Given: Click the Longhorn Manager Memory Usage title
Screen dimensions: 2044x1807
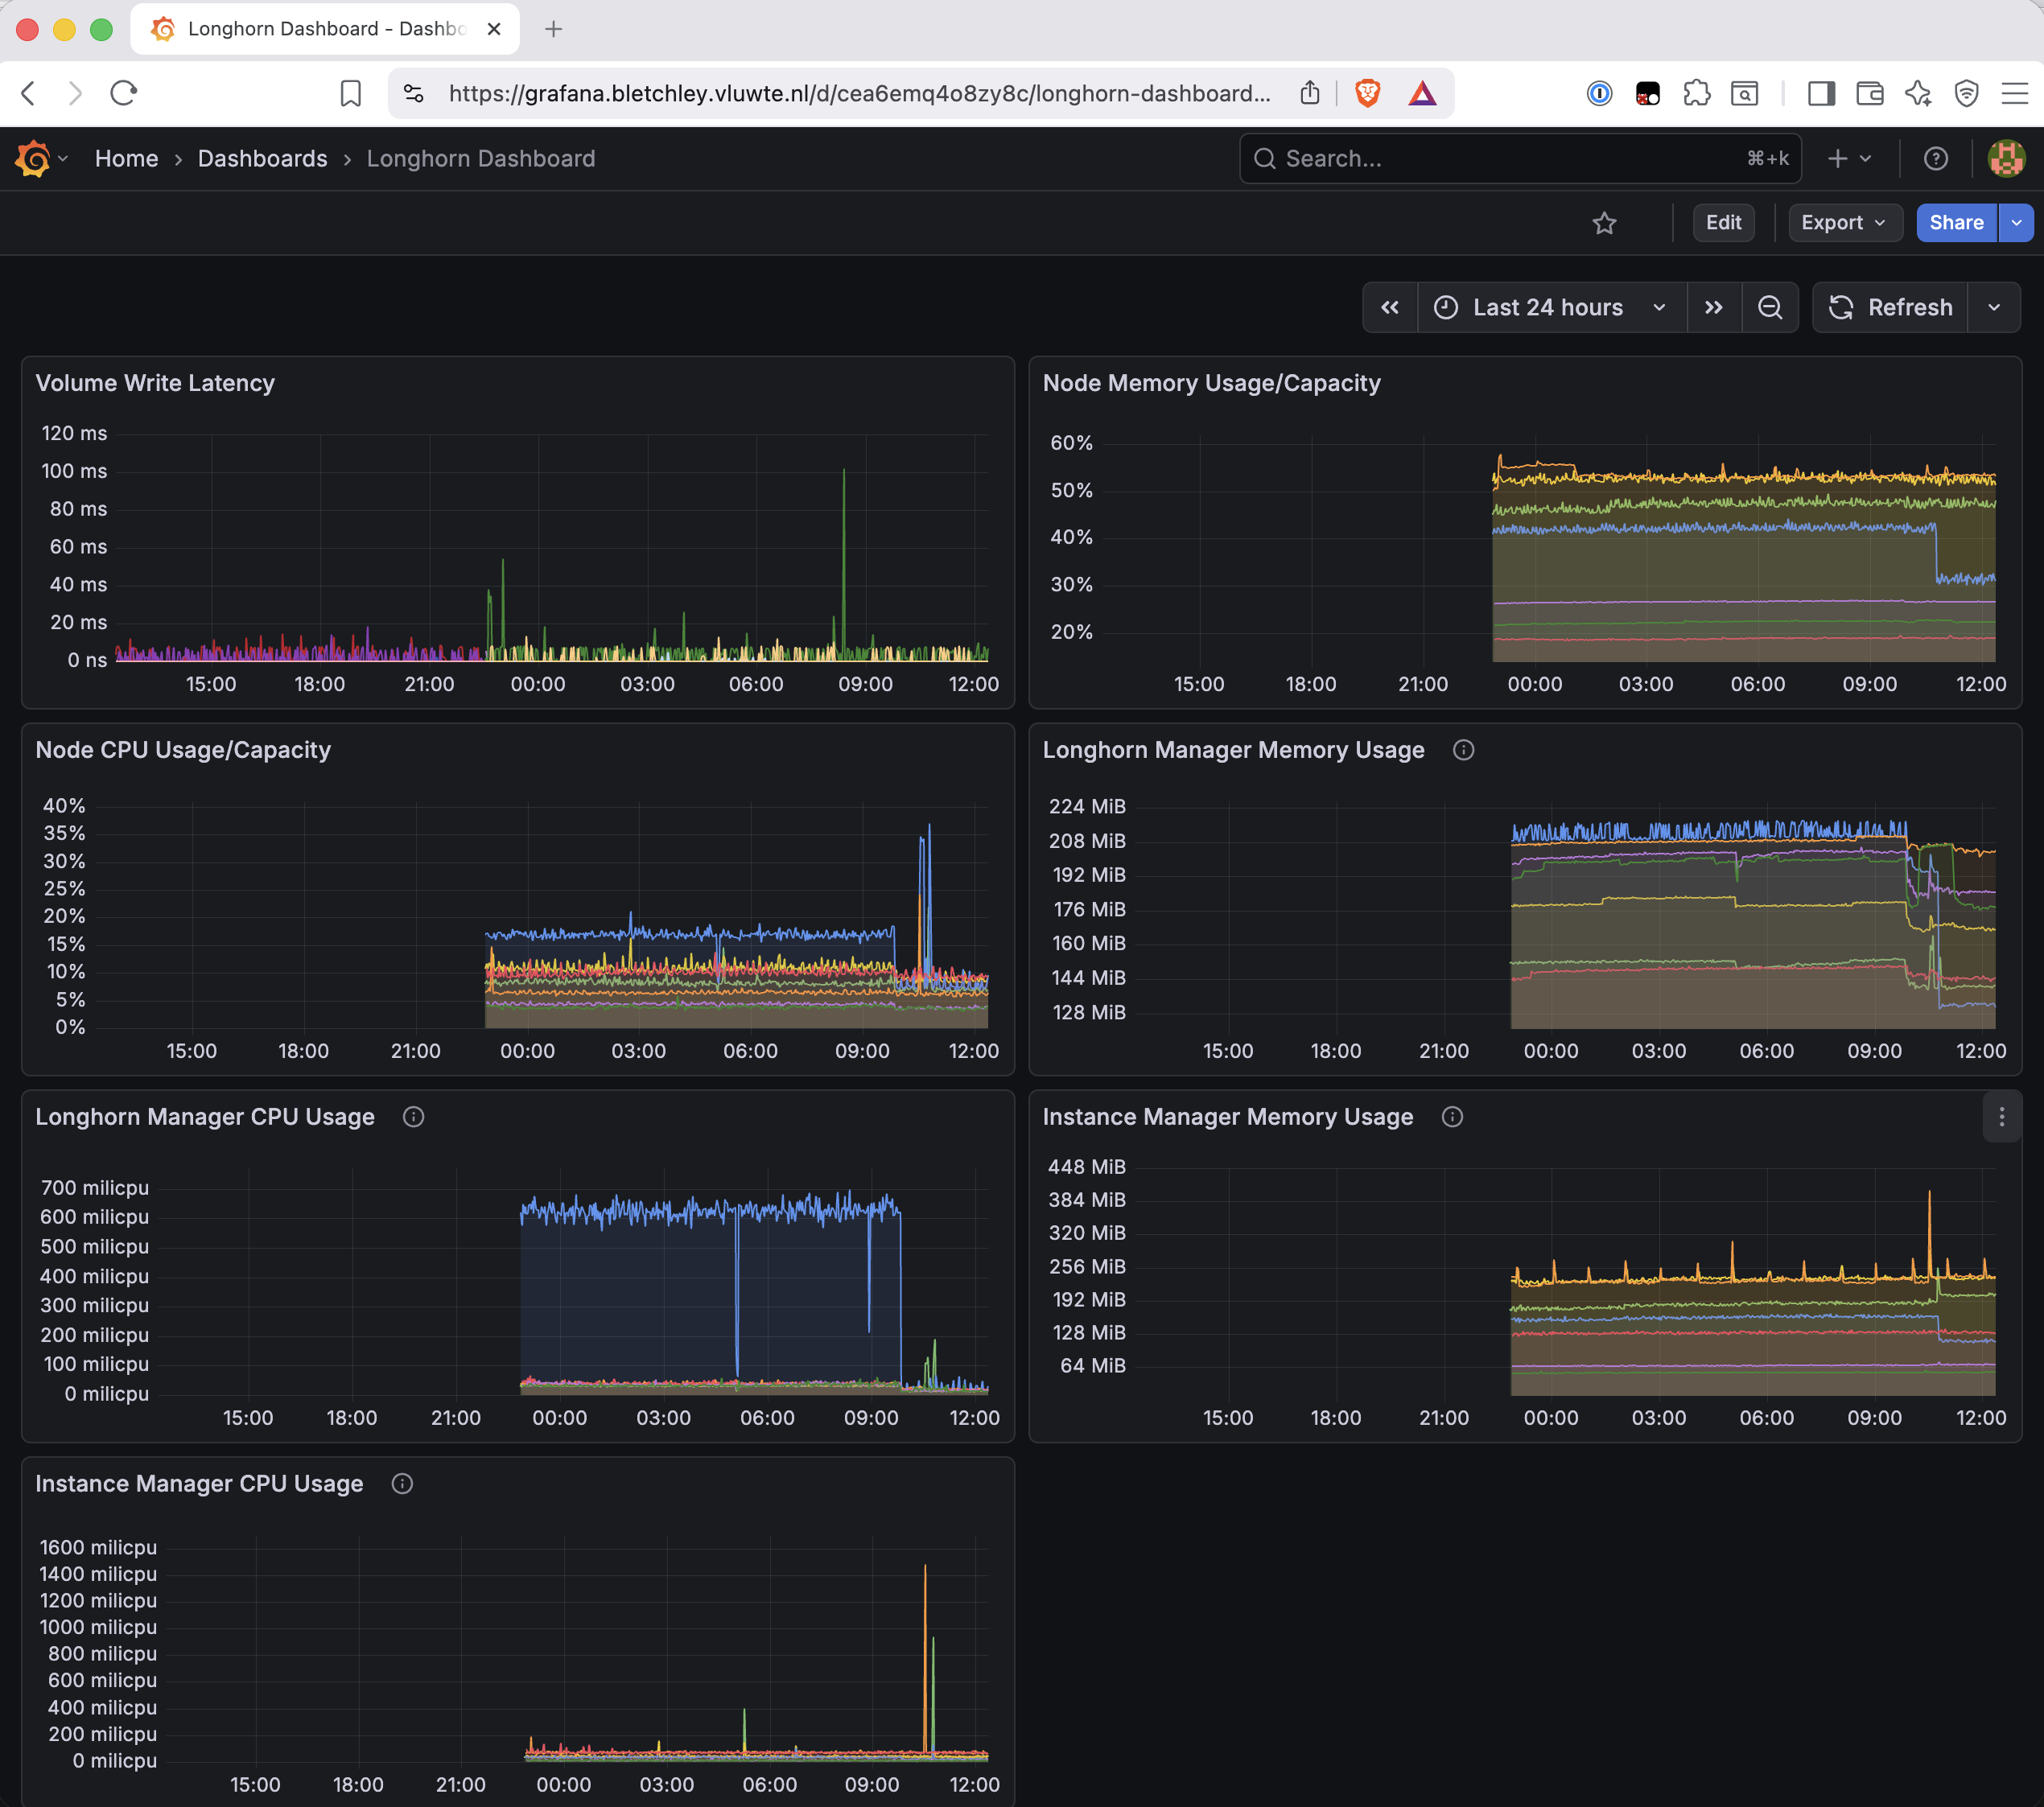Looking at the screenshot, I should click(1233, 750).
